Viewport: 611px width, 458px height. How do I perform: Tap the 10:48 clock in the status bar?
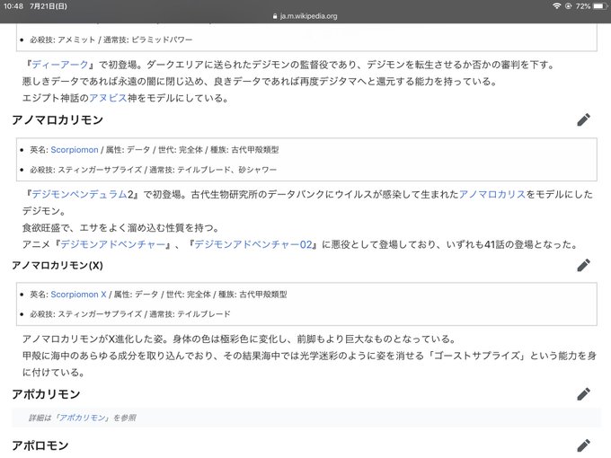pyautogui.click(x=13, y=6)
